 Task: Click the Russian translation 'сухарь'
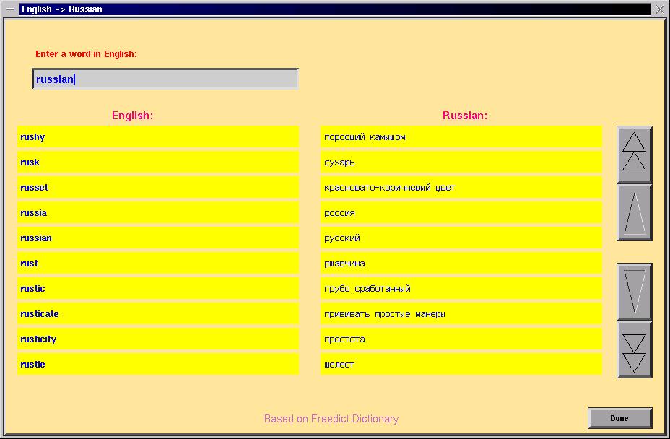(x=461, y=162)
